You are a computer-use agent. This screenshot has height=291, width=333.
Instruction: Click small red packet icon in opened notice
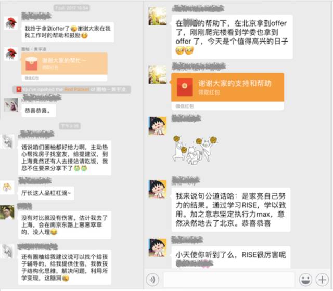tap(19, 89)
